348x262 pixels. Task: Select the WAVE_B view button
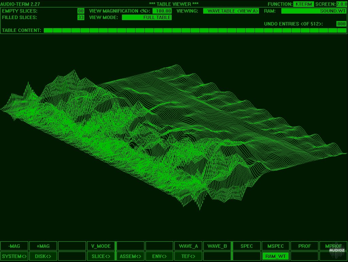pyautogui.click(x=217, y=246)
